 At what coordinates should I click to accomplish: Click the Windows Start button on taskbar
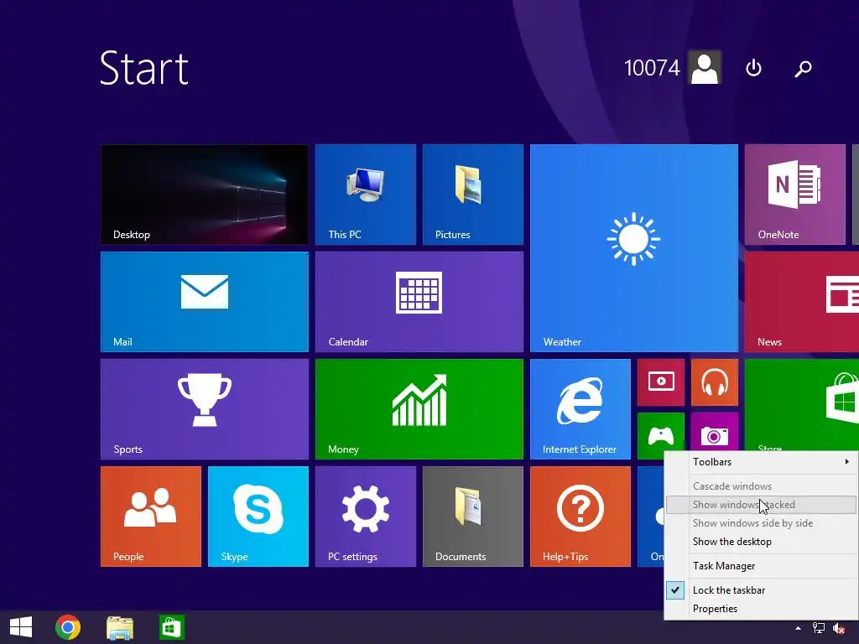(21, 627)
